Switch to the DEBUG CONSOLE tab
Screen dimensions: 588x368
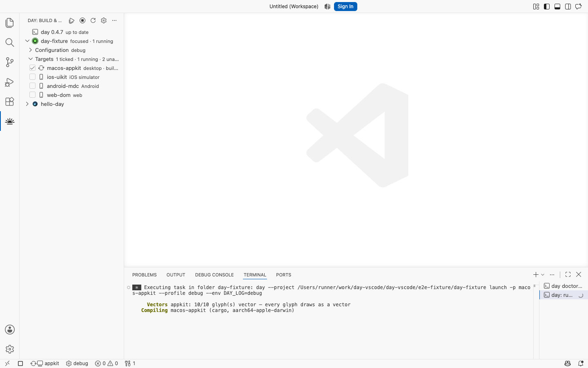pyautogui.click(x=214, y=275)
